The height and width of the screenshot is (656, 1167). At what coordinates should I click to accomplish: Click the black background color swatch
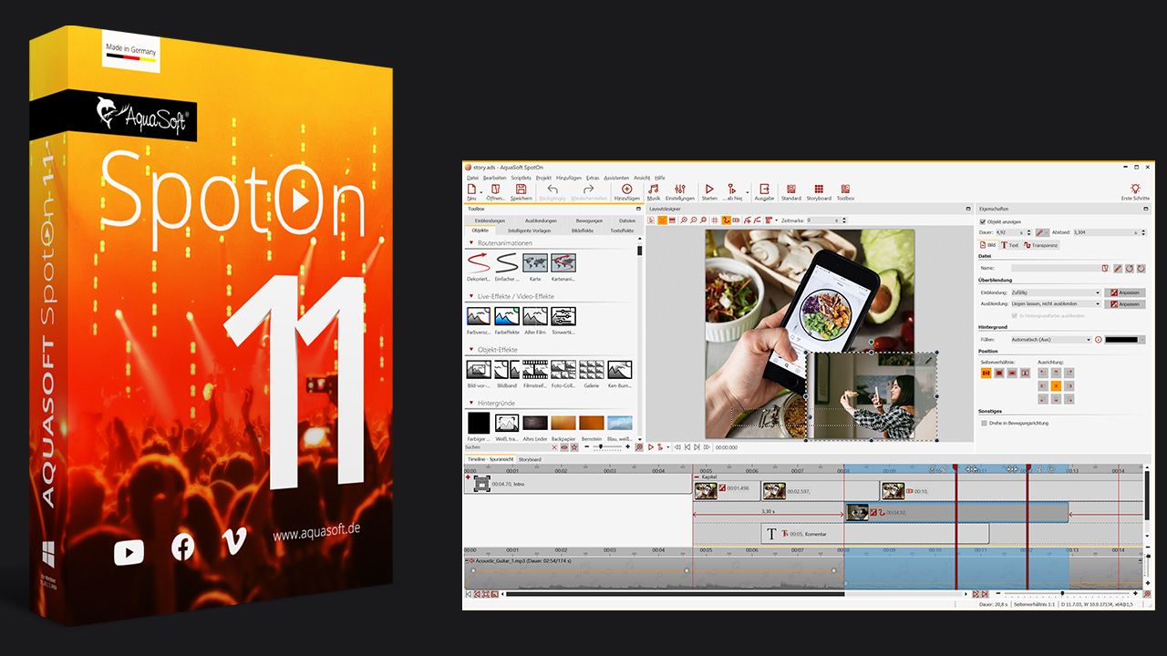(1121, 340)
